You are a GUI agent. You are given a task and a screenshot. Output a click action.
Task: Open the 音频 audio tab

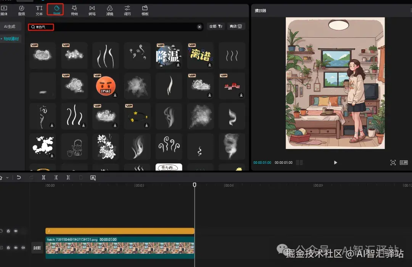(x=21, y=11)
